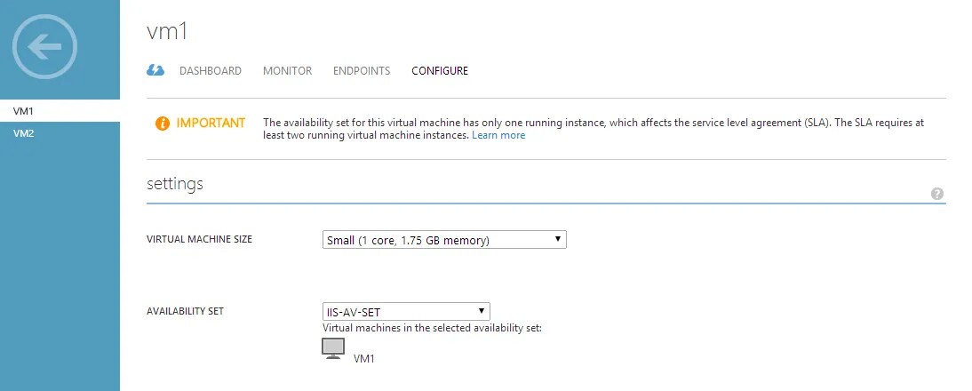The image size is (972, 391).
Task: Open the settings help question mark
Action: point(936,194)
